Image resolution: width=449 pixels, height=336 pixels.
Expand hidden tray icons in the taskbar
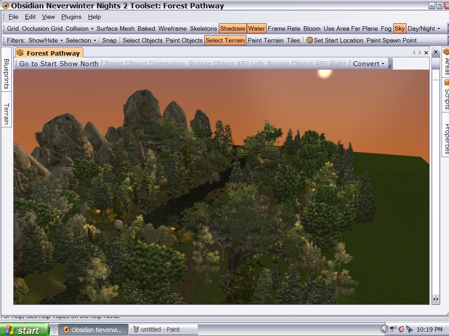[385, 329]
